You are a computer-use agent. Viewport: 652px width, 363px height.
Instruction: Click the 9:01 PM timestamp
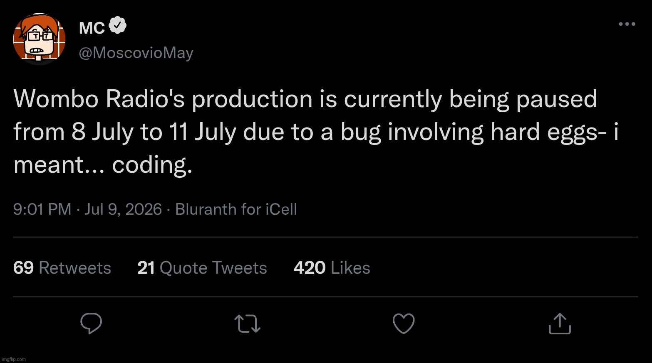[42, 209]
